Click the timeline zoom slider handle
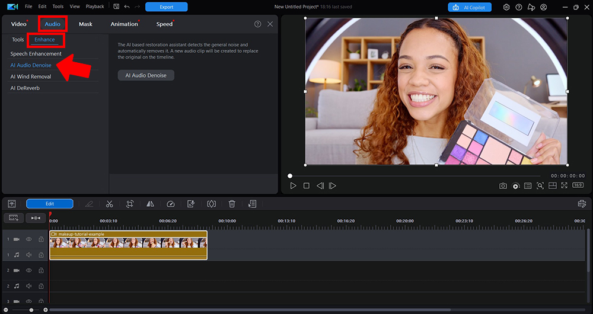Viewport: 593px width, 314px height. pos(31,310)
